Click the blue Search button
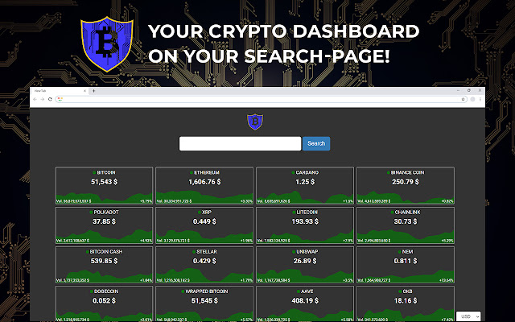The height and width of the screenshot is (322, 515). tap(316, 143)
